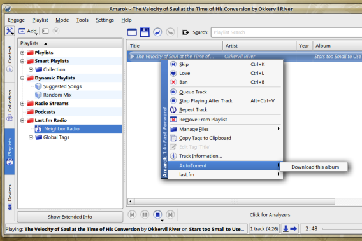
Task: Choose Ban from context menu
Action: (226, 82)
